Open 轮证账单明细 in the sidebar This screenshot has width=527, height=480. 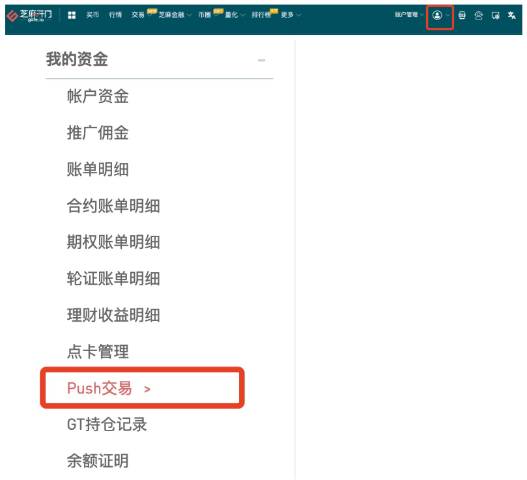113,279
